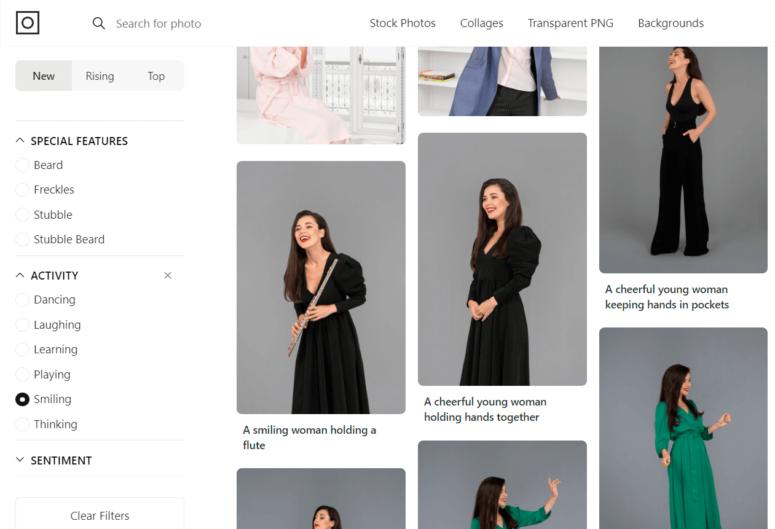
Task: Open the Transparent PNG section
Action: click(x=570, y=23)
